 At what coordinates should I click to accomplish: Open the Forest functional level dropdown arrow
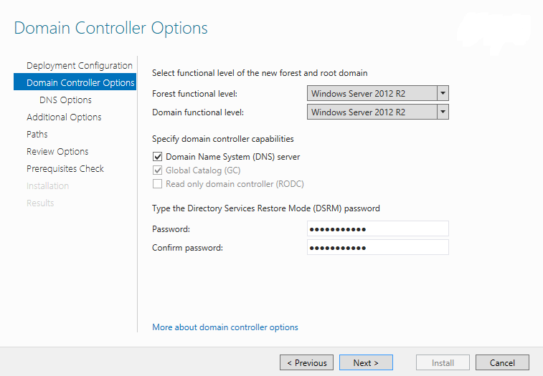(x=443, y=94)
